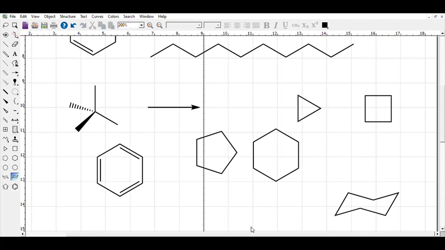Click the Zoom In magnifier icon
The image size is (445, 250).
point(150,25)
